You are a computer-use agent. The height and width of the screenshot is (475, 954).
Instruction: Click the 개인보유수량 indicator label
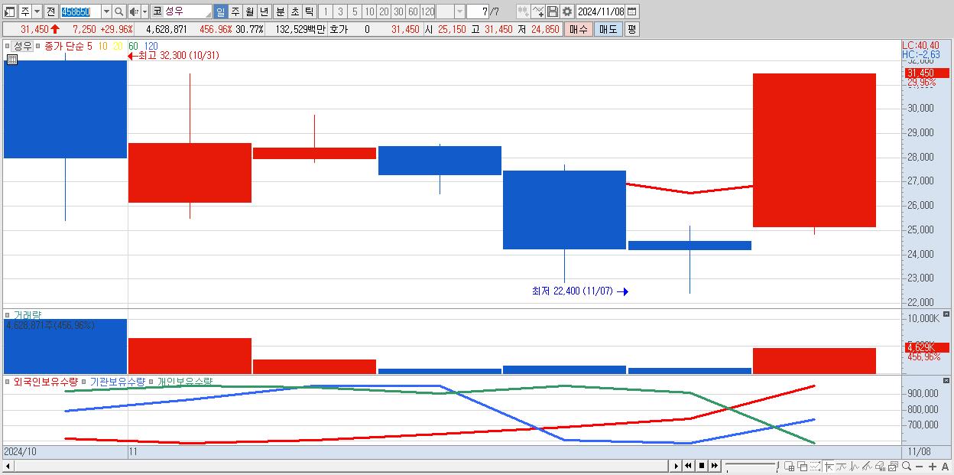pyautogui.click(x=184, y=381)
